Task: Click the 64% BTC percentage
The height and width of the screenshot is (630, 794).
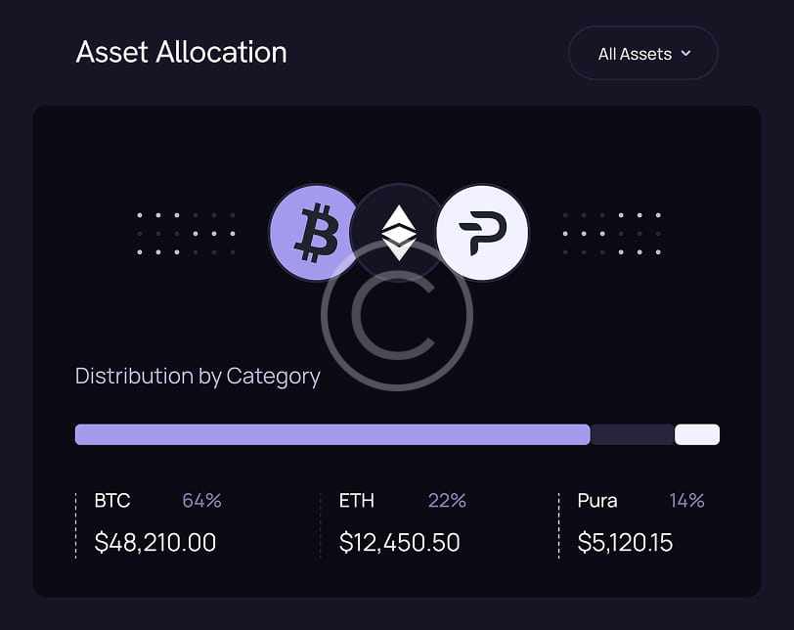Action: (201, 501)
